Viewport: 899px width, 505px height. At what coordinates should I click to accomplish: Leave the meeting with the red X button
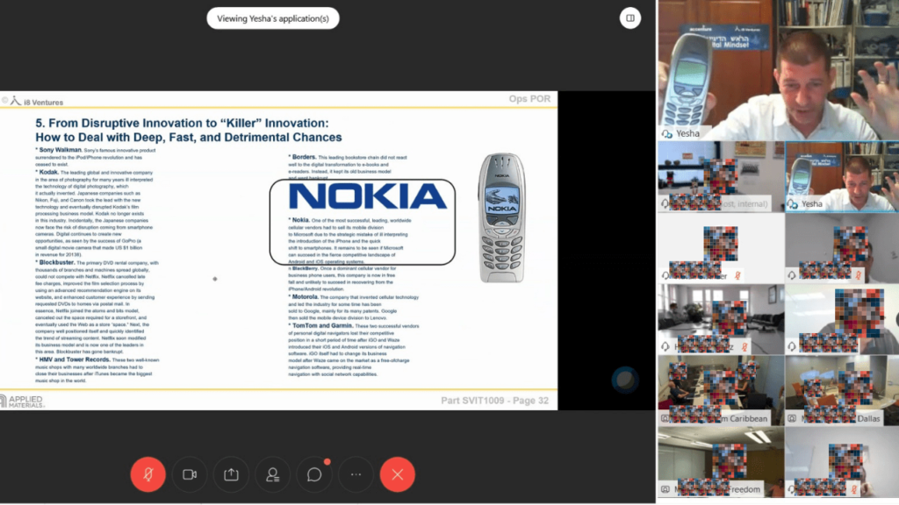[x=398, y=474]
